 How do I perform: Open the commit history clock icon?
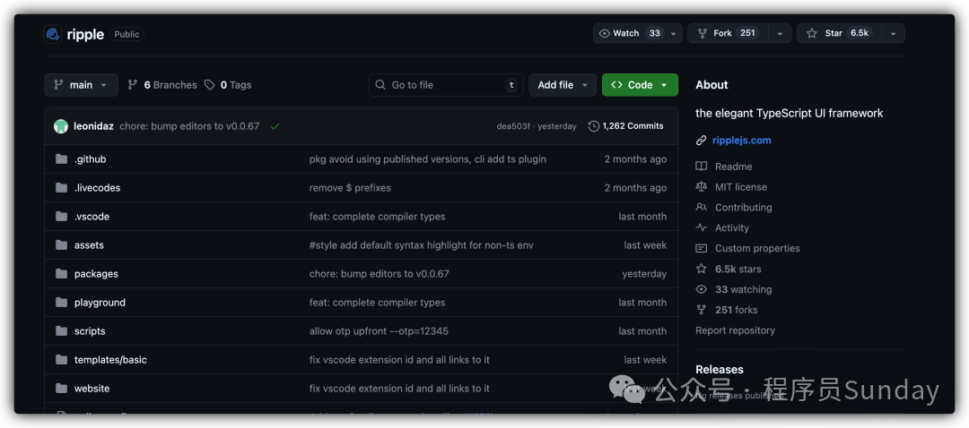(x=593, y=126)
